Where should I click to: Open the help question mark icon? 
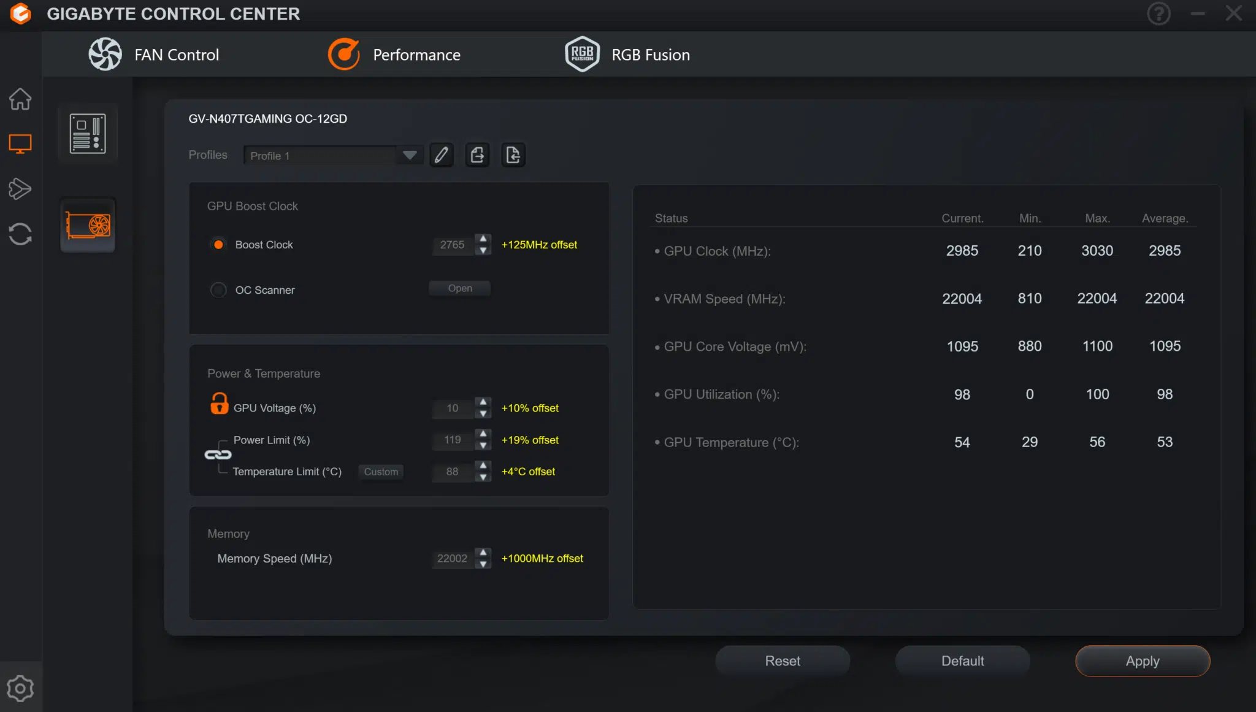1158,13
